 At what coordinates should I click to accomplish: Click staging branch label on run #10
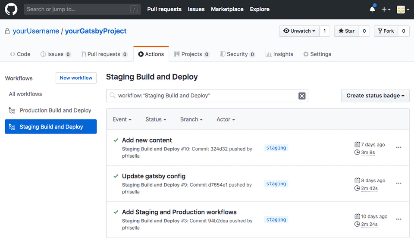pos(276,148)
